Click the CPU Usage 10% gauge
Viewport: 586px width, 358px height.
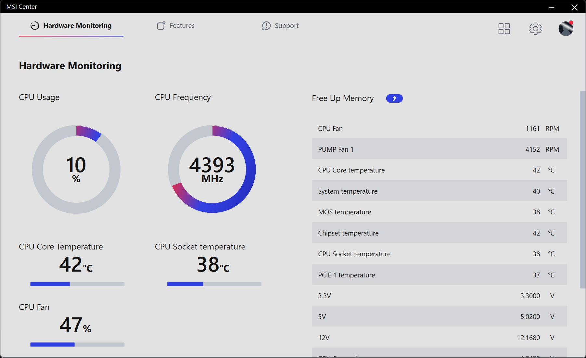tap(76, 169)
